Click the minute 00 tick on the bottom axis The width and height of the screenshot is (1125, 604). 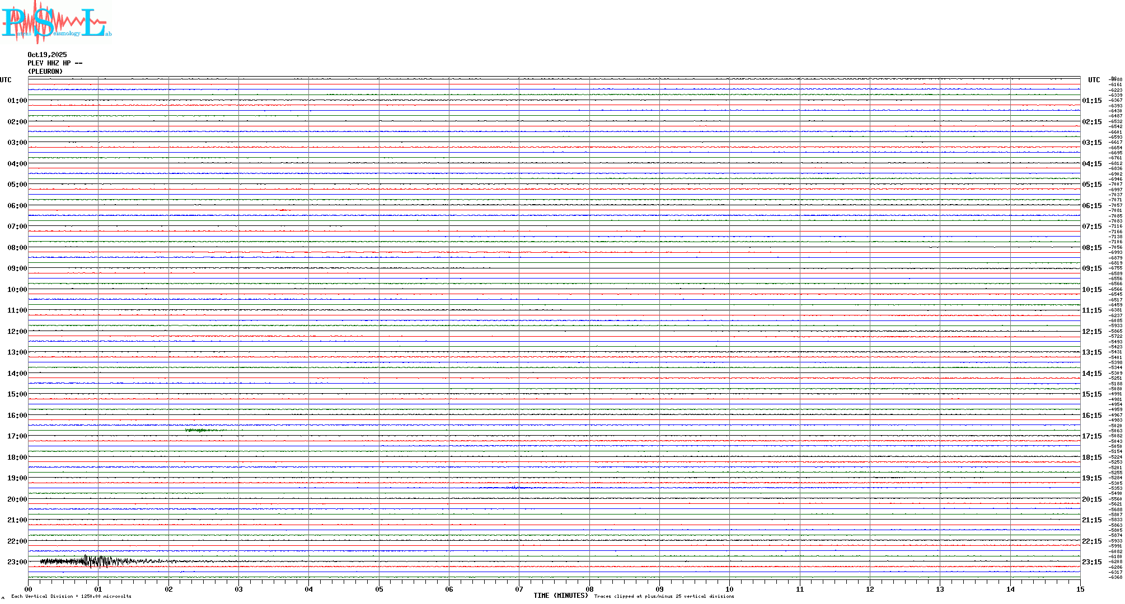click(x=29, y=589)
